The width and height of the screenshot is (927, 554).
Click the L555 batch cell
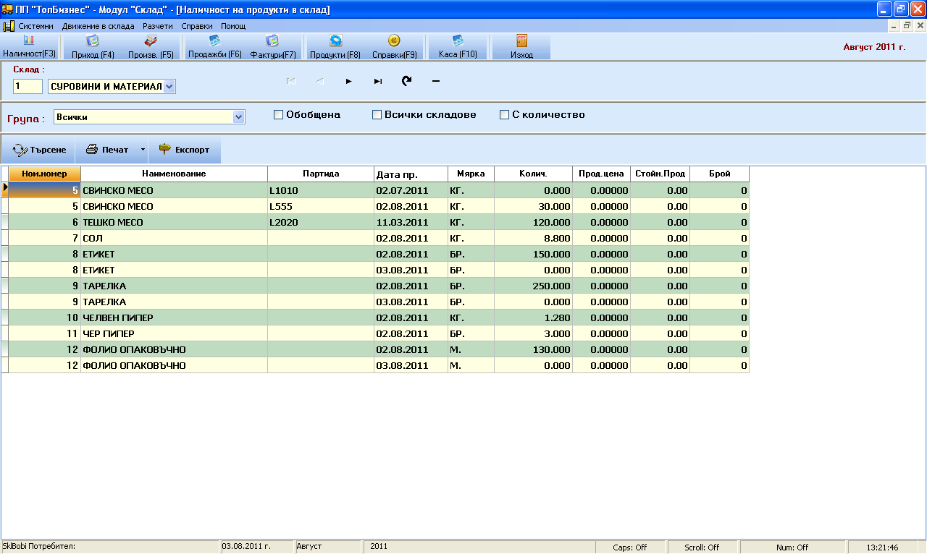click(x=321, y=206)
